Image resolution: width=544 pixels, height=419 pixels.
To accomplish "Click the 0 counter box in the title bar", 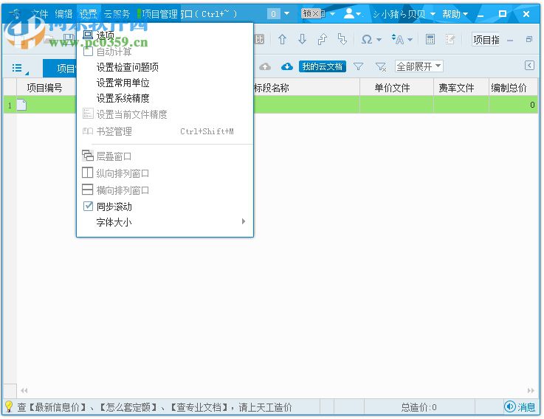I will [x=273, y=14].
